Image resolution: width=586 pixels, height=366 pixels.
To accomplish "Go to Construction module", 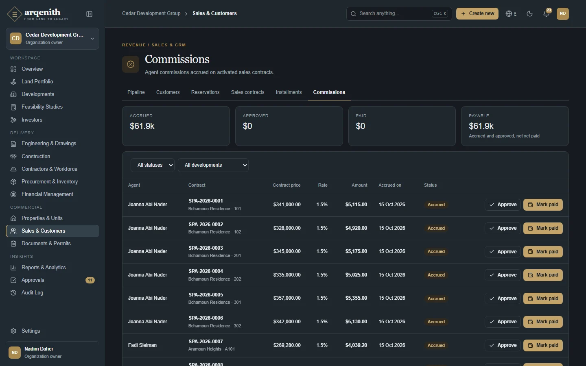I will (52, 157).
